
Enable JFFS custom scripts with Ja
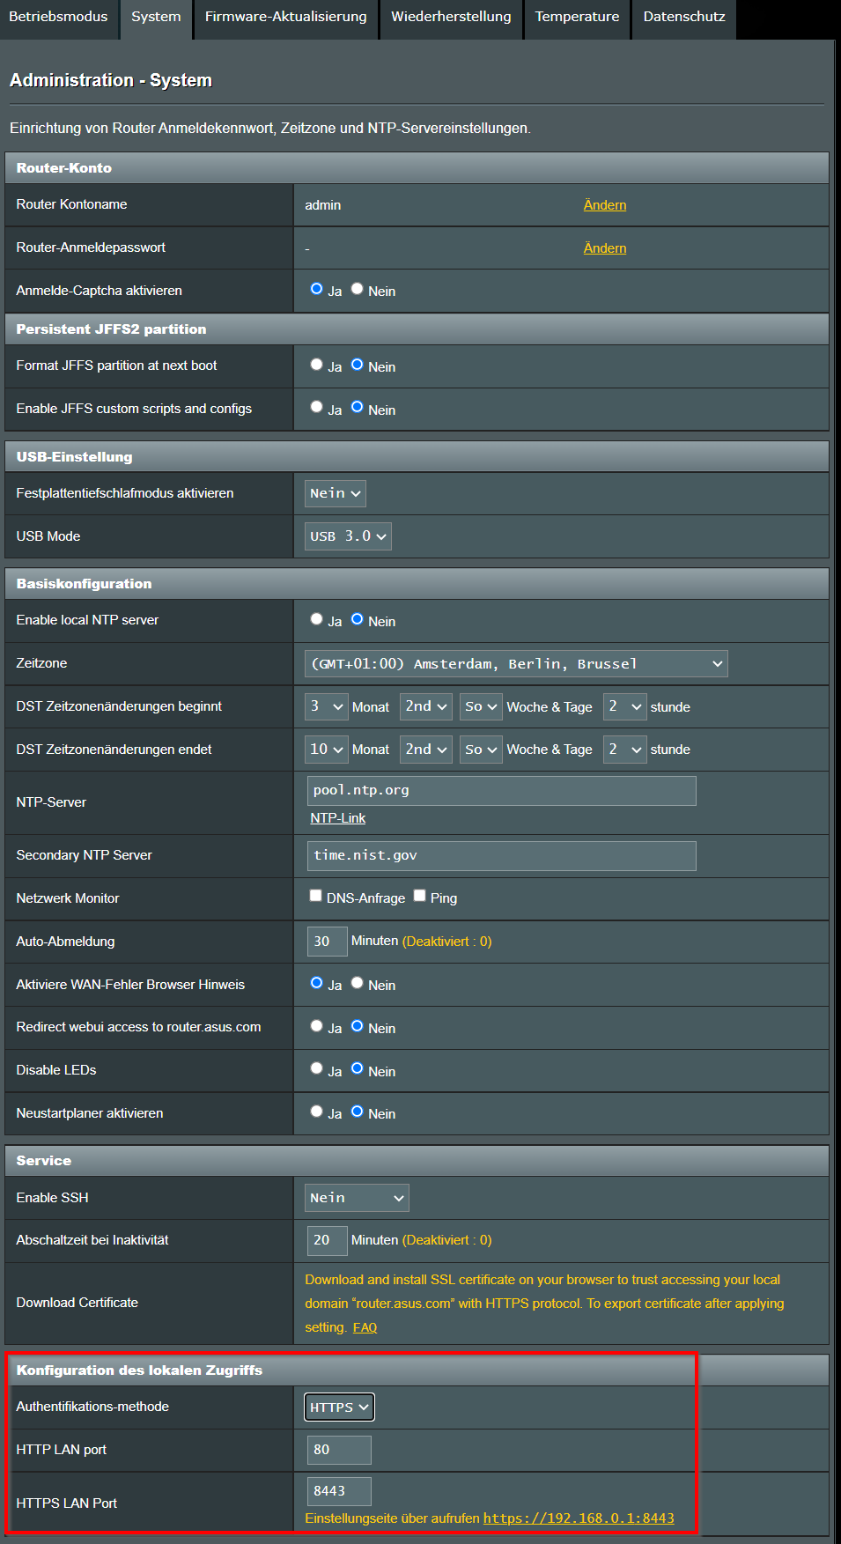pyautogui.click(x=316, y=407)
